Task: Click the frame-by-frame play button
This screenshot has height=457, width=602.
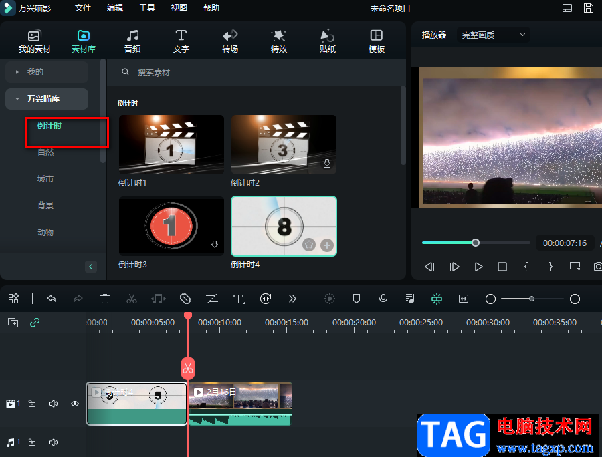Action: coord(454,267)
